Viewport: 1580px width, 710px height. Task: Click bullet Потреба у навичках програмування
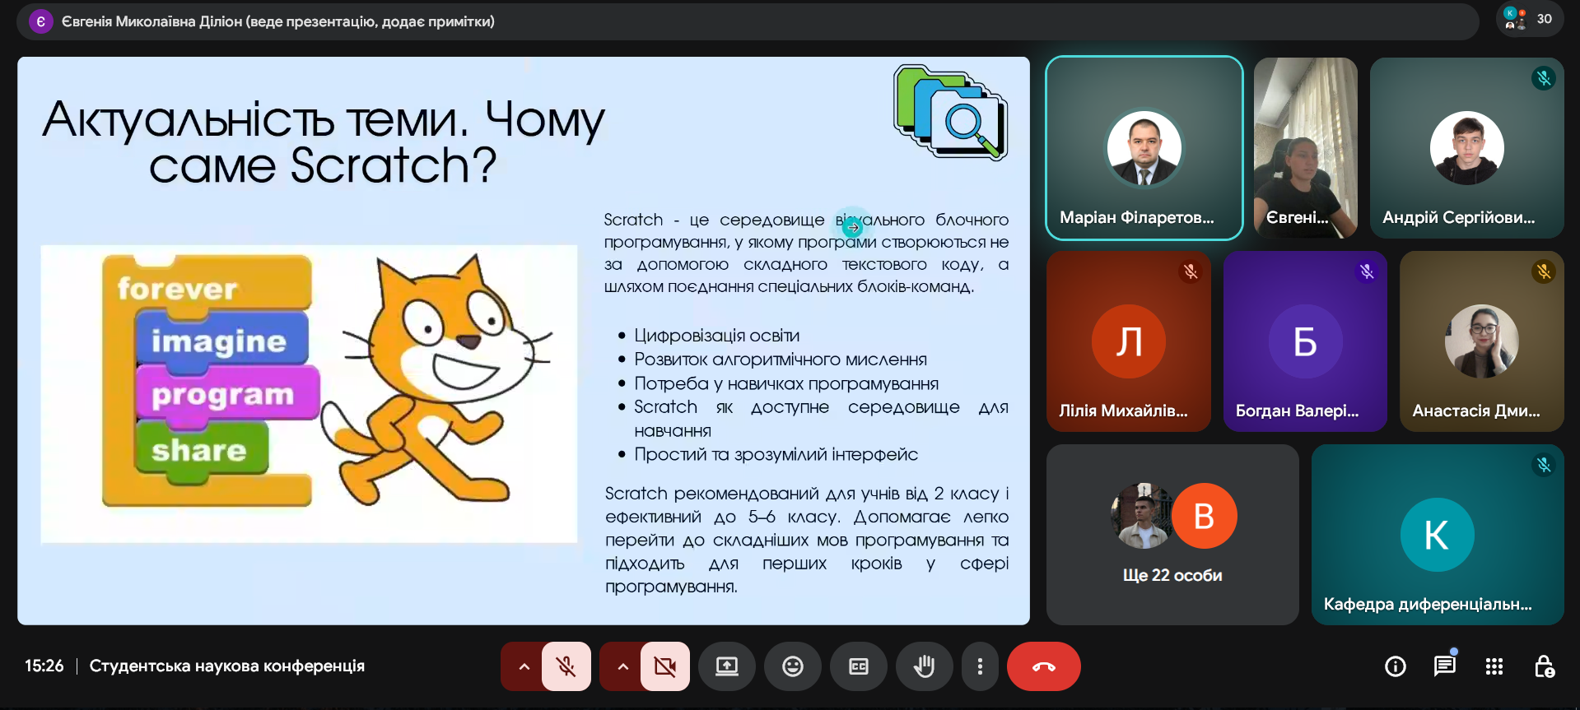point(786,383)
